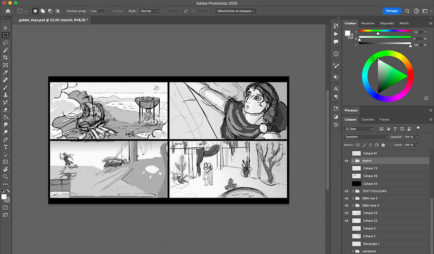
Task: Pick the Magic Wand tool
Action: (5, 50)
